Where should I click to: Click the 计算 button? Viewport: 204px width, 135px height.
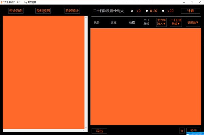[190, 11]
